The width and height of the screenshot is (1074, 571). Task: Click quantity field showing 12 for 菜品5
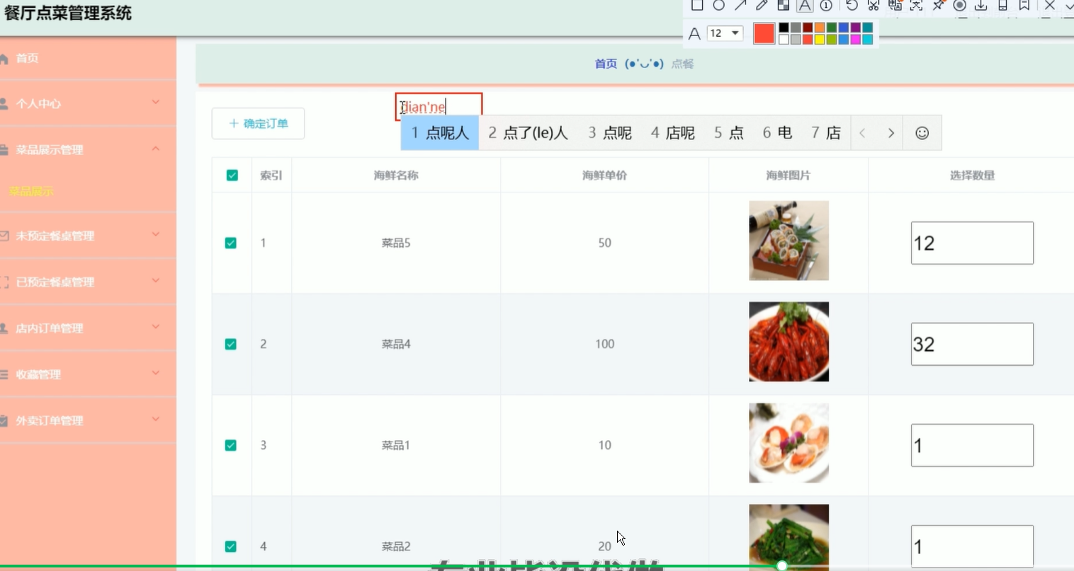tap(972, 243)
